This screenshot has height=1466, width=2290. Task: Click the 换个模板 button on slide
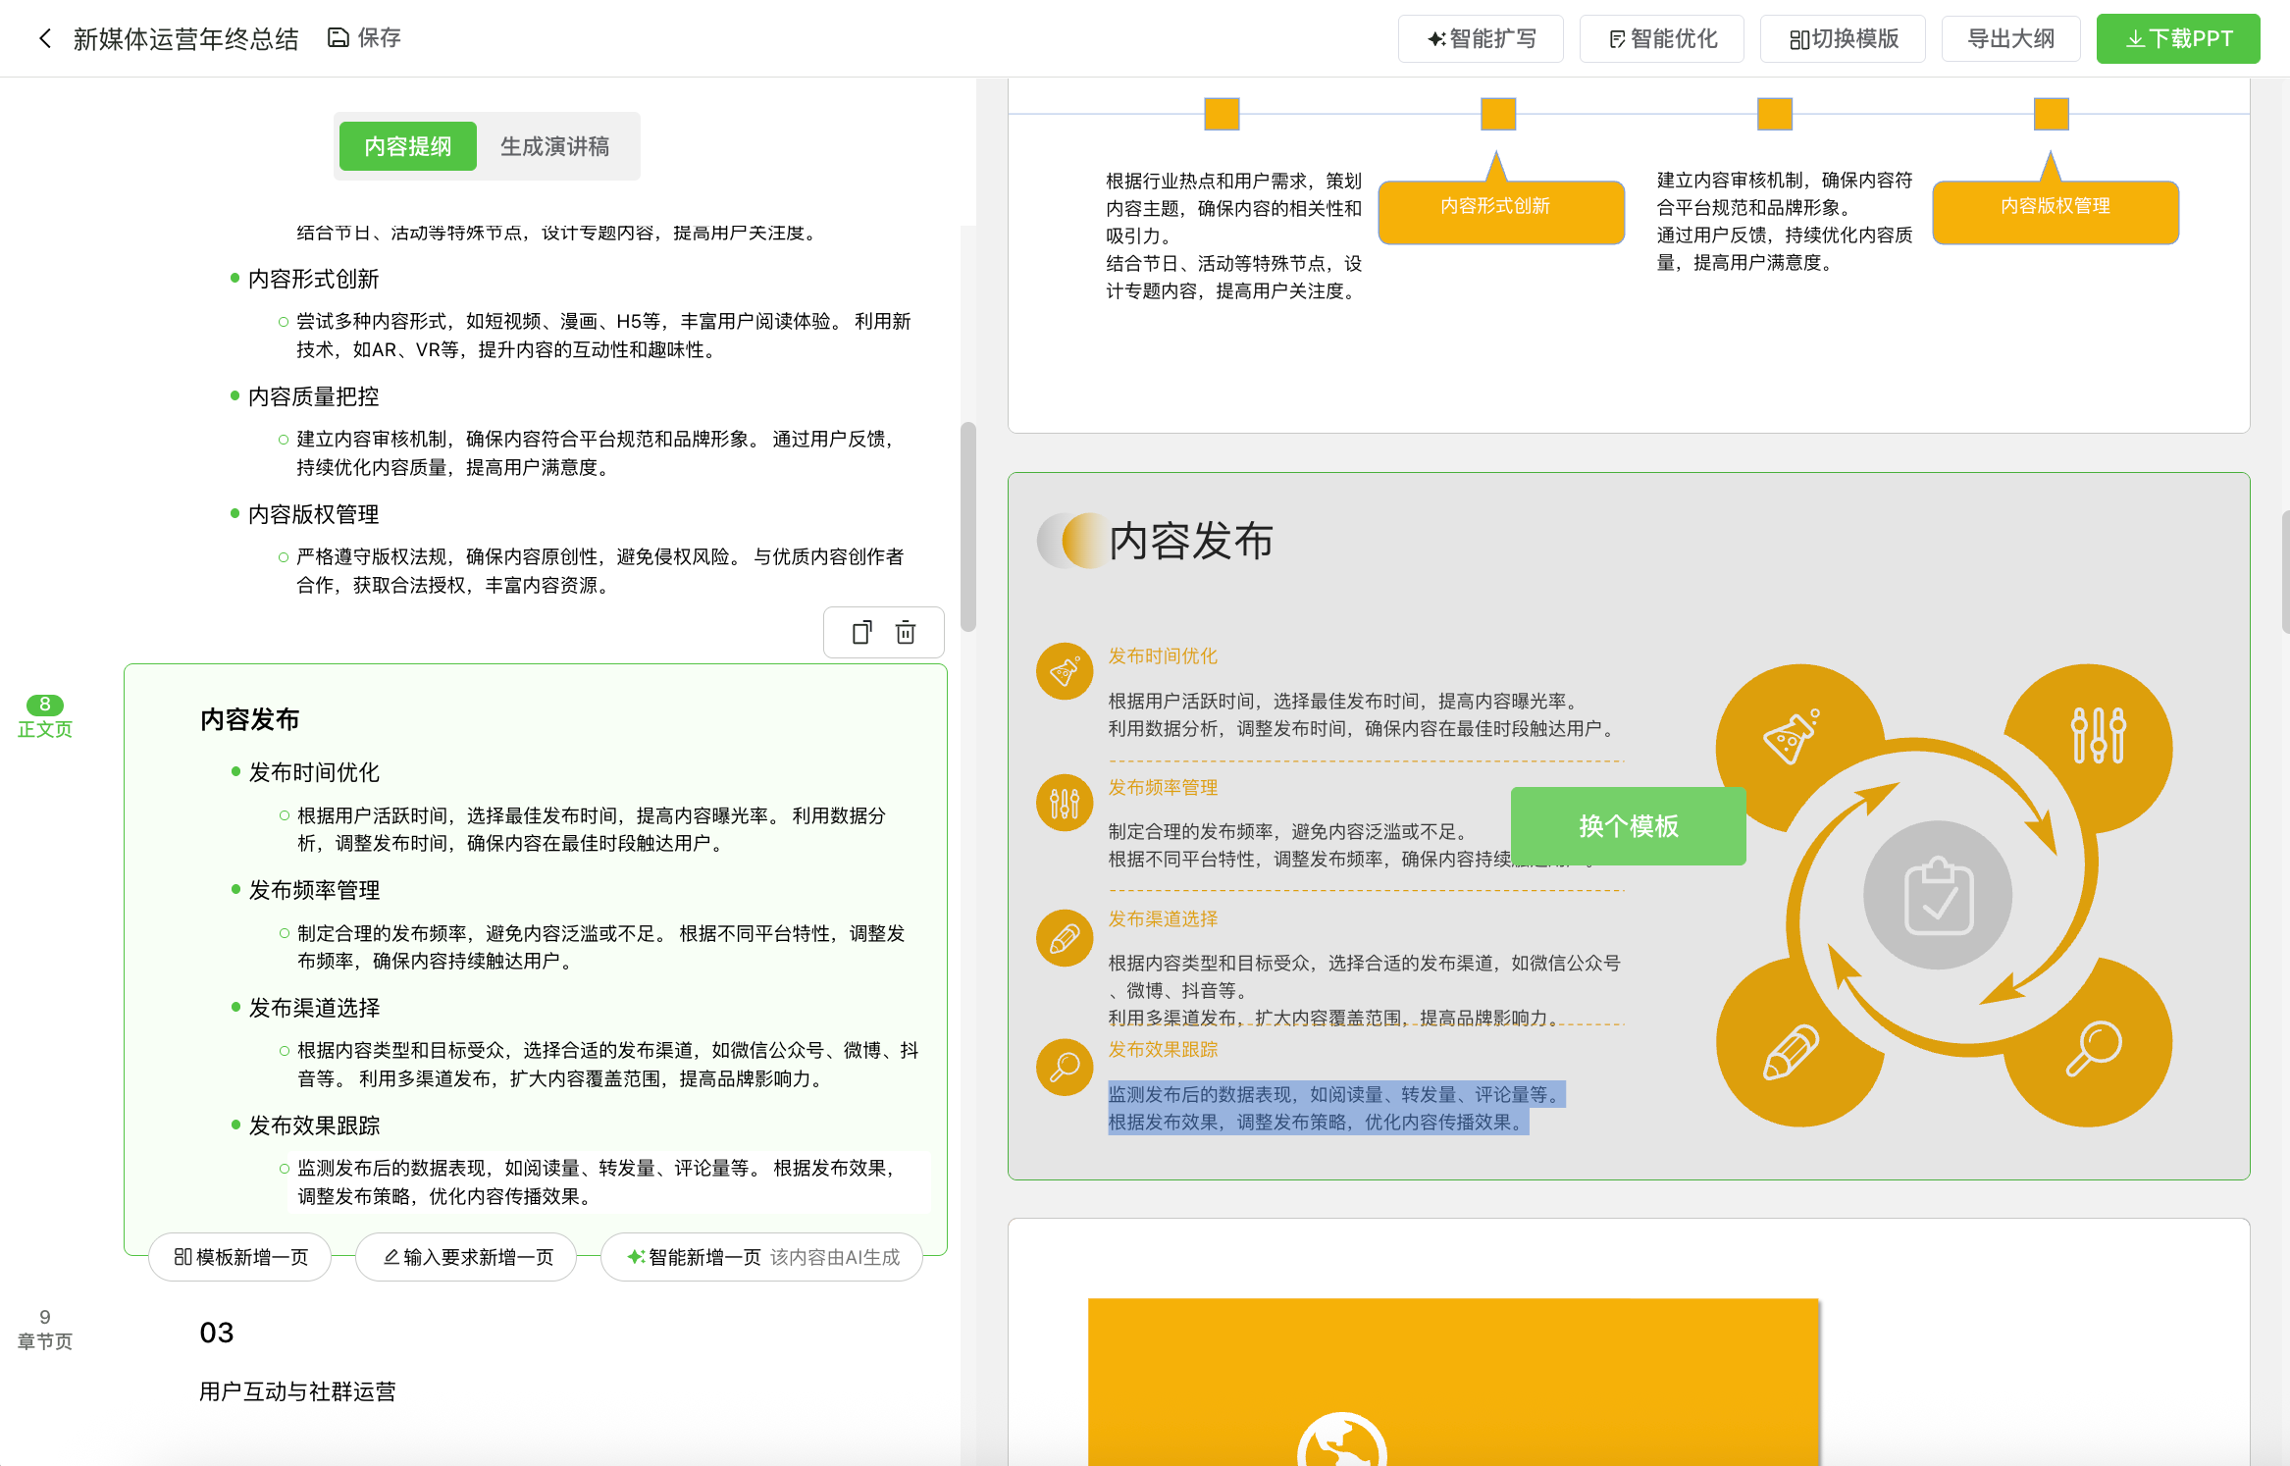[x=1628, y=825]
